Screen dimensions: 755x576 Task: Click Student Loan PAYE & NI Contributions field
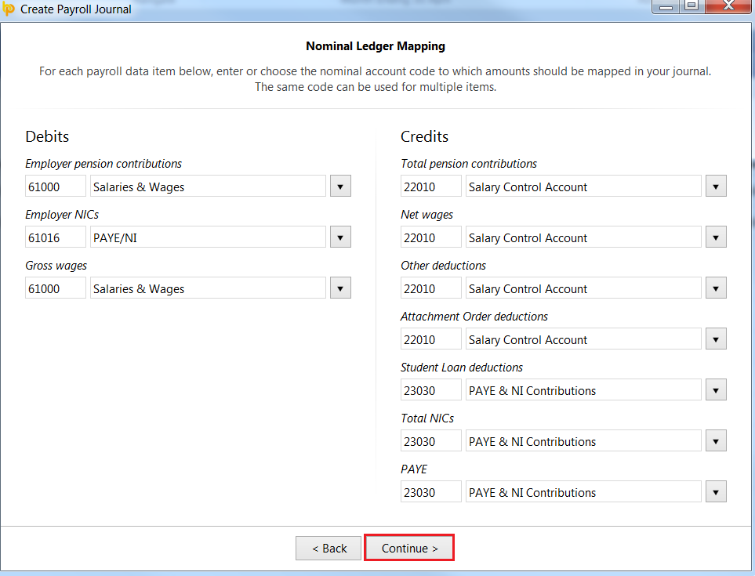pos(583,390)
